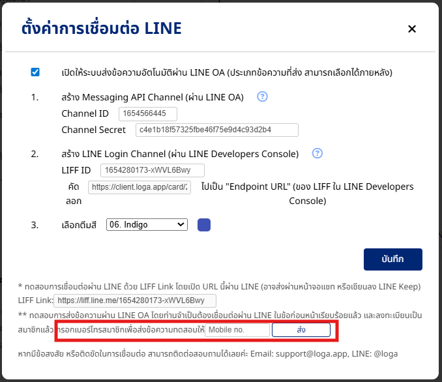442x382 pixels.
Task: Click the Channel Secret input field
Action: tap(217, 130)
